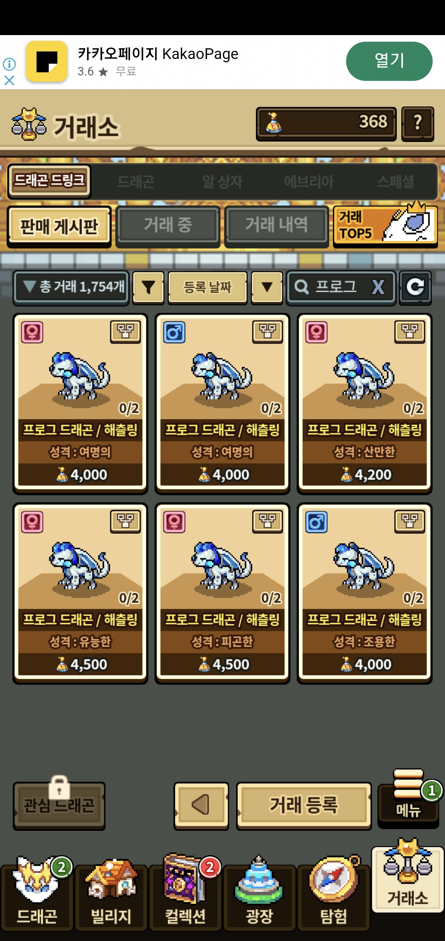The width and height of the screenshot is (445, 941).
Task: Expand the 총 거래 1,754개 dropdown
Action: click(71, 287)
